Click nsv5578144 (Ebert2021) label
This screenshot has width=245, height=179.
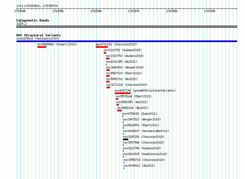(134, 96)
